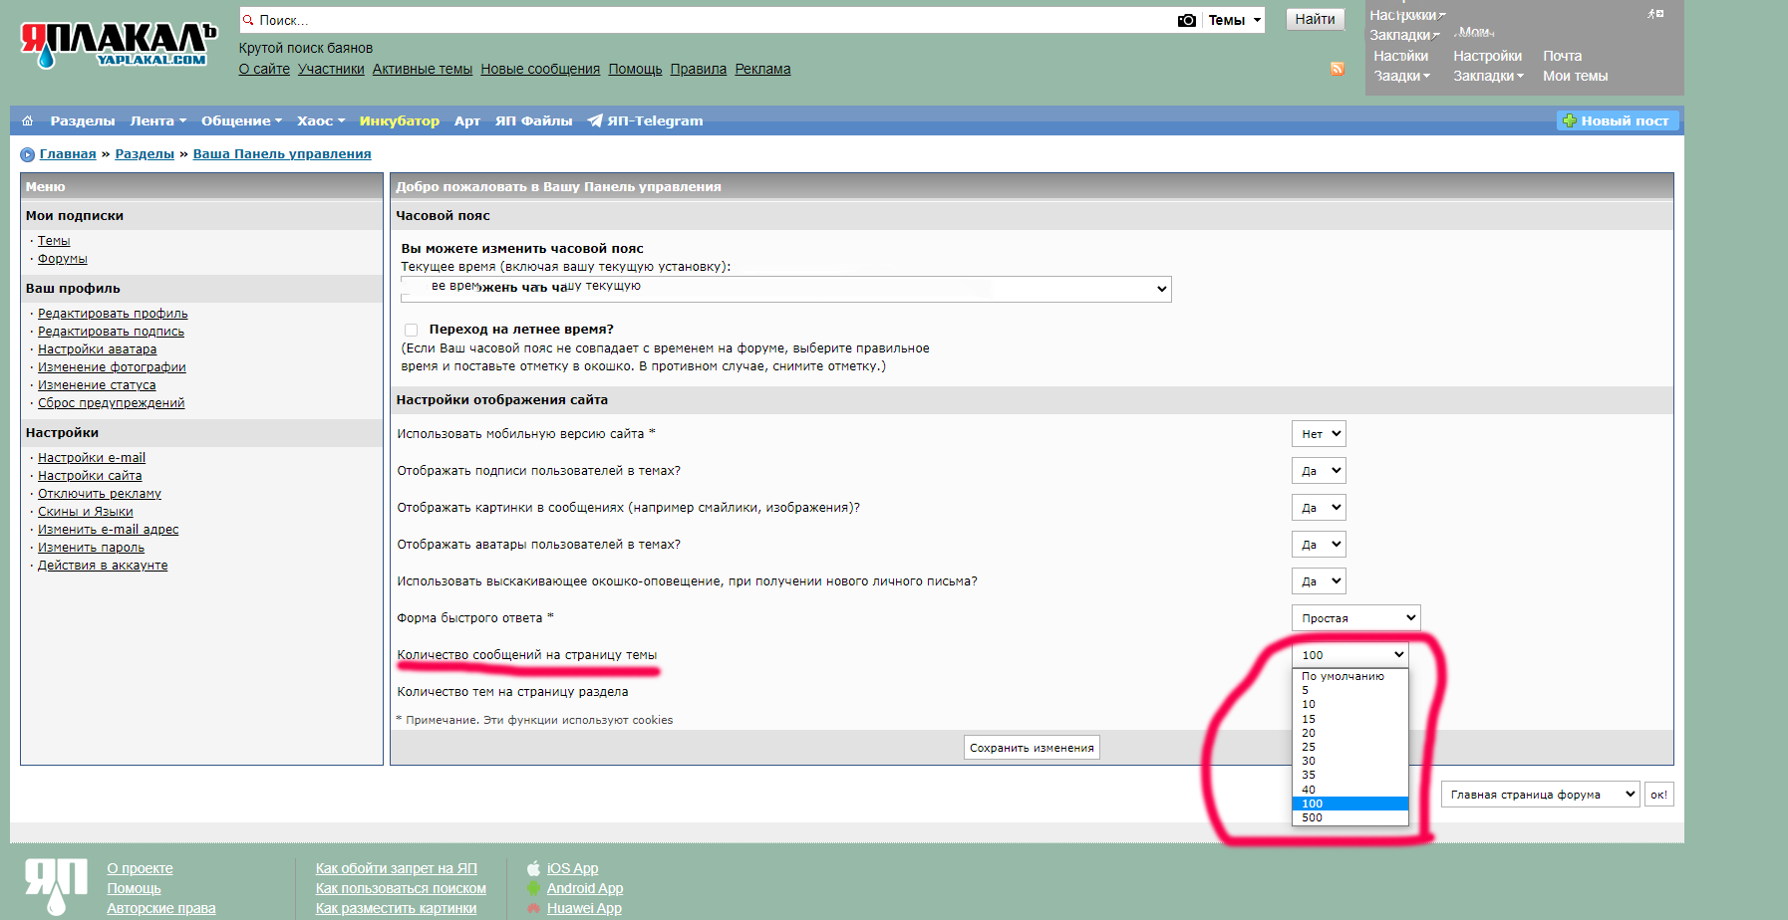Viewport: 1788px width, 920px height.
Task: Expand the Лента nav menu
Action: point(157,120)
